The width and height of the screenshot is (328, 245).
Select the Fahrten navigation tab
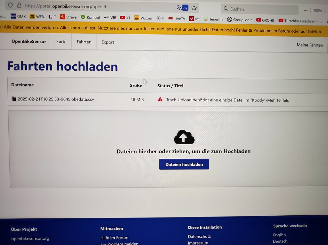[x=84, y=42]
